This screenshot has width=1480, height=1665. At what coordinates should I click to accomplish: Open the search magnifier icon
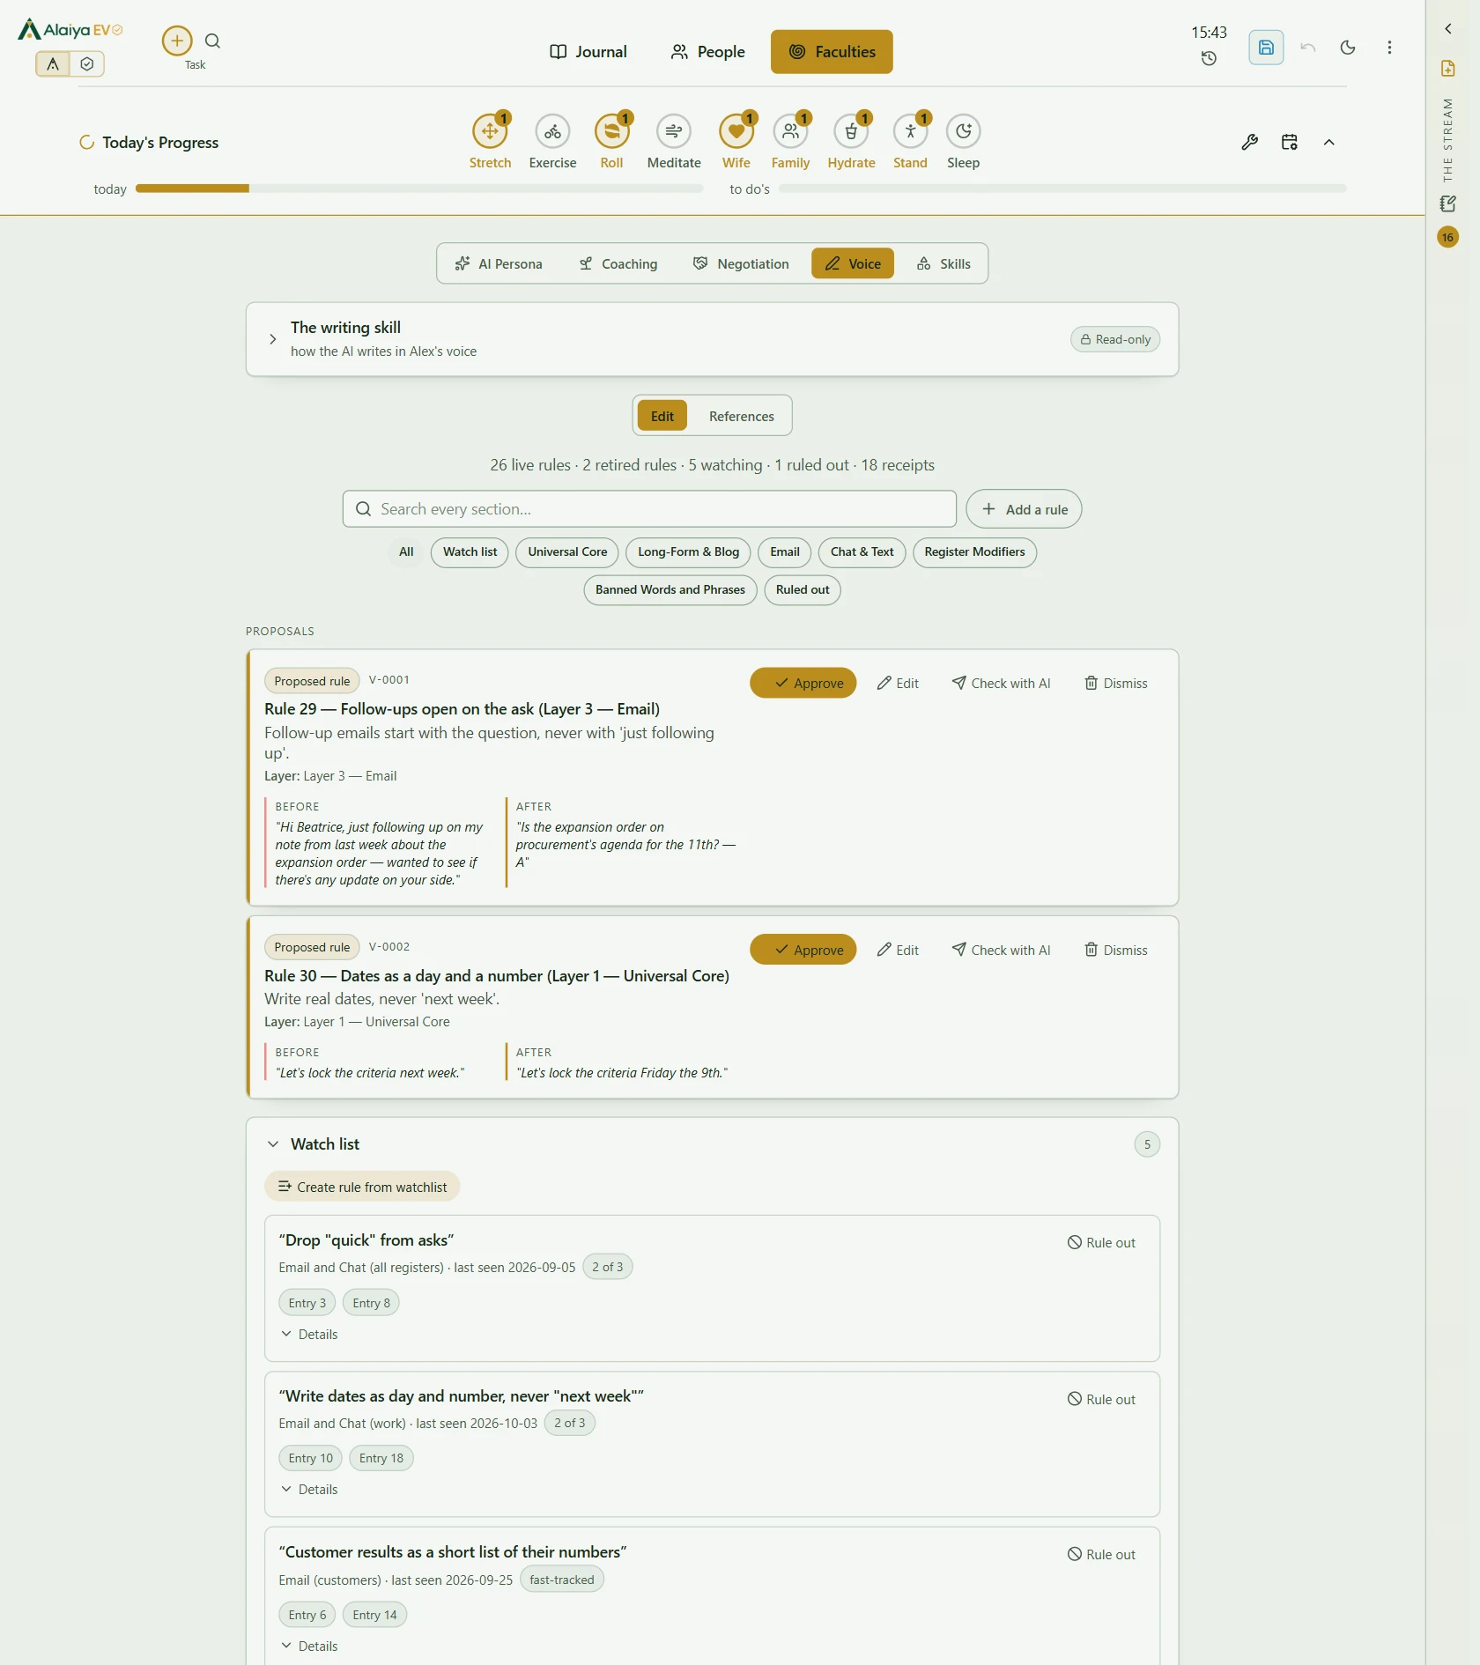pyautogui.click(x=212, y=41)
